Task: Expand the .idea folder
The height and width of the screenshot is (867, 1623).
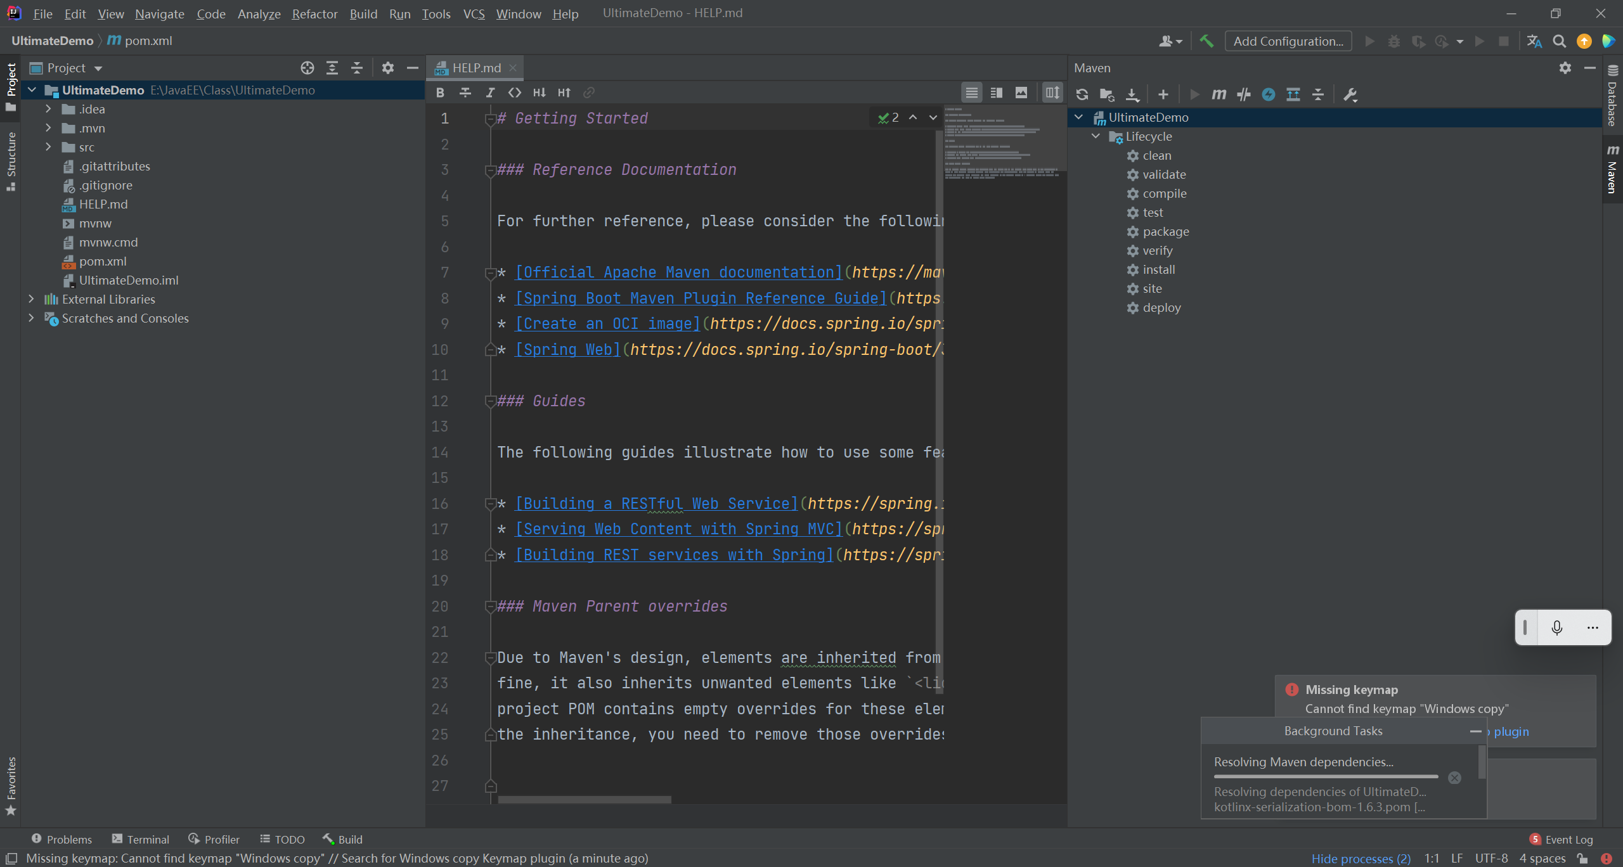Action: [x=48, y=109]
